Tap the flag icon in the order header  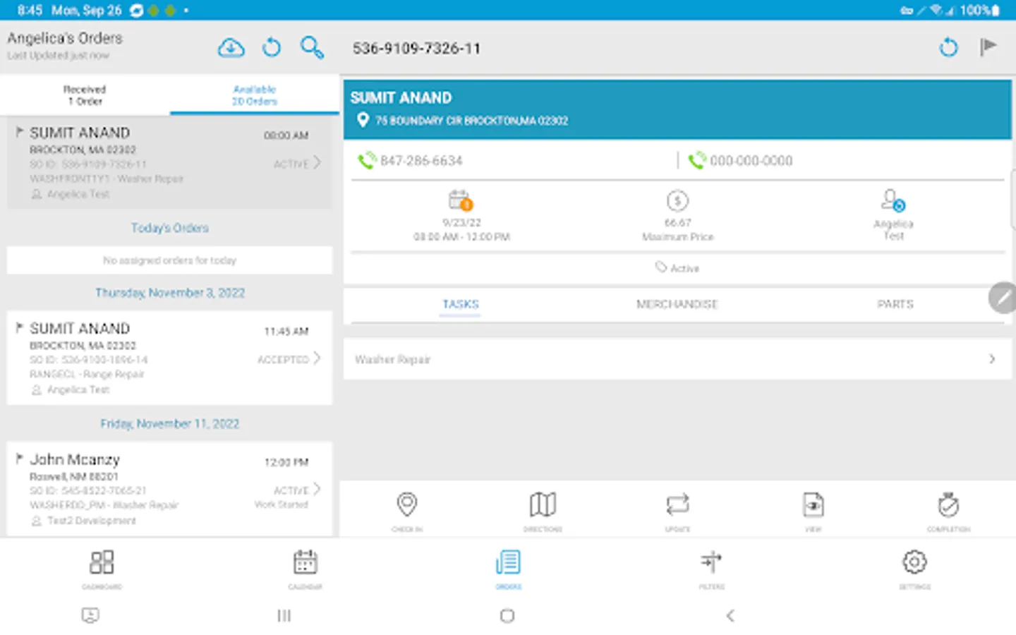point(988,47)
